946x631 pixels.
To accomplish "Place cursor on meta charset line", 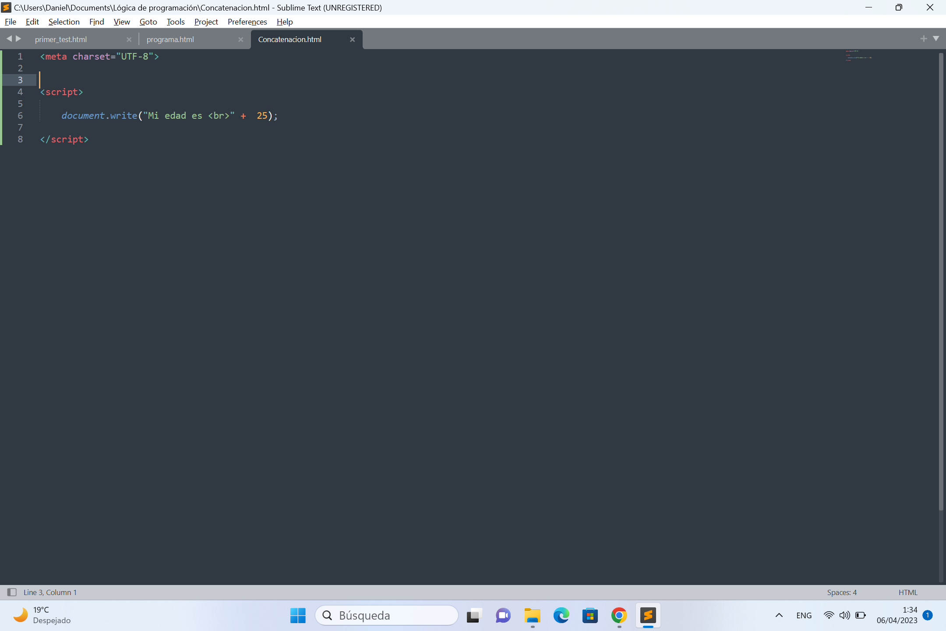I will coord(99,57).
